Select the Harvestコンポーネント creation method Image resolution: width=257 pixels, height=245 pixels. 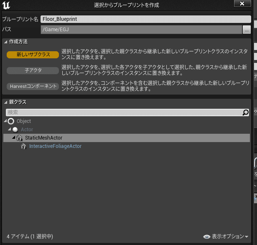pos(33,86)
